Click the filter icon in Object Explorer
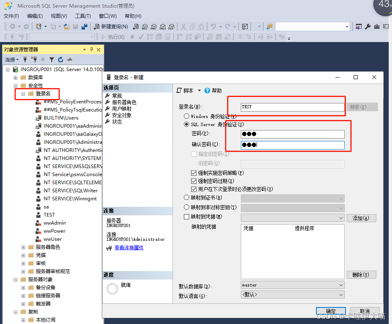Image resolution: width=392 pixels, height=324 pixels. coord(52,59)
